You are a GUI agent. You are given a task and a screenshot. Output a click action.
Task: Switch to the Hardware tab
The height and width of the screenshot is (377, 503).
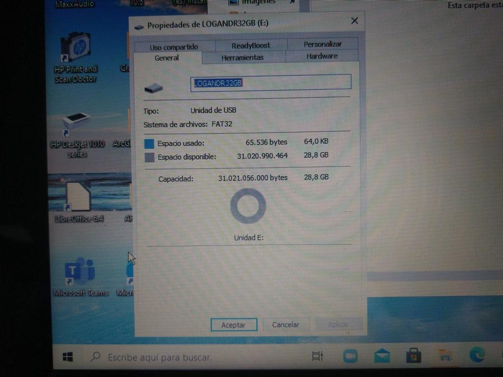(322, 56)
